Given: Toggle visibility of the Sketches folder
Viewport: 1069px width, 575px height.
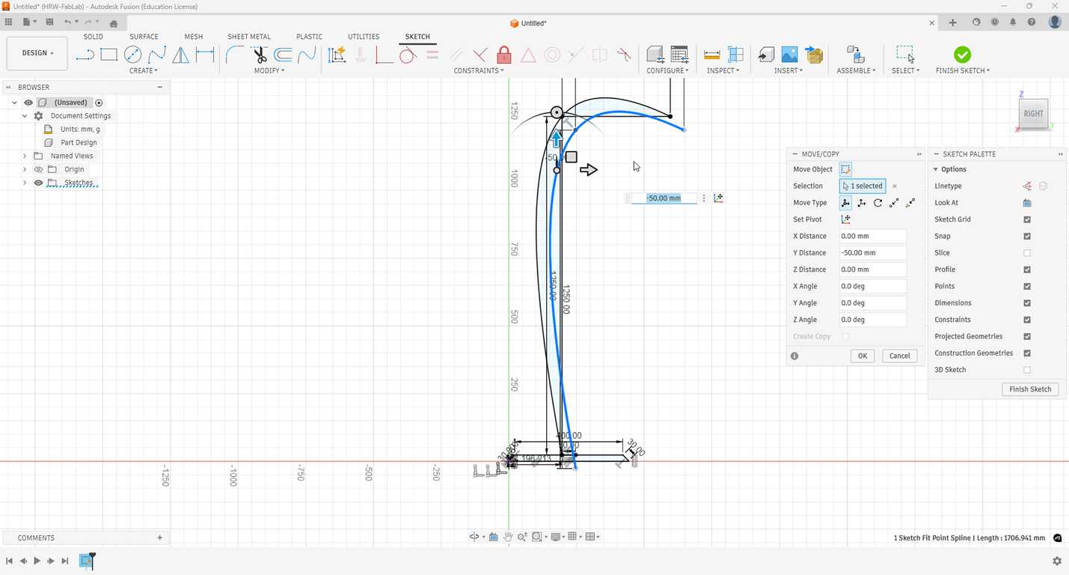Looking at the screenshot, I should point(38,183).
